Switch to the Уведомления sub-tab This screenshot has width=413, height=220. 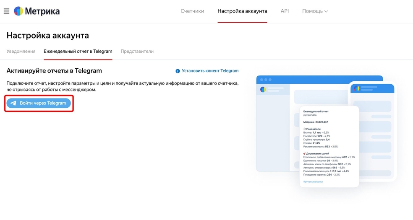(x=21, y=51)
